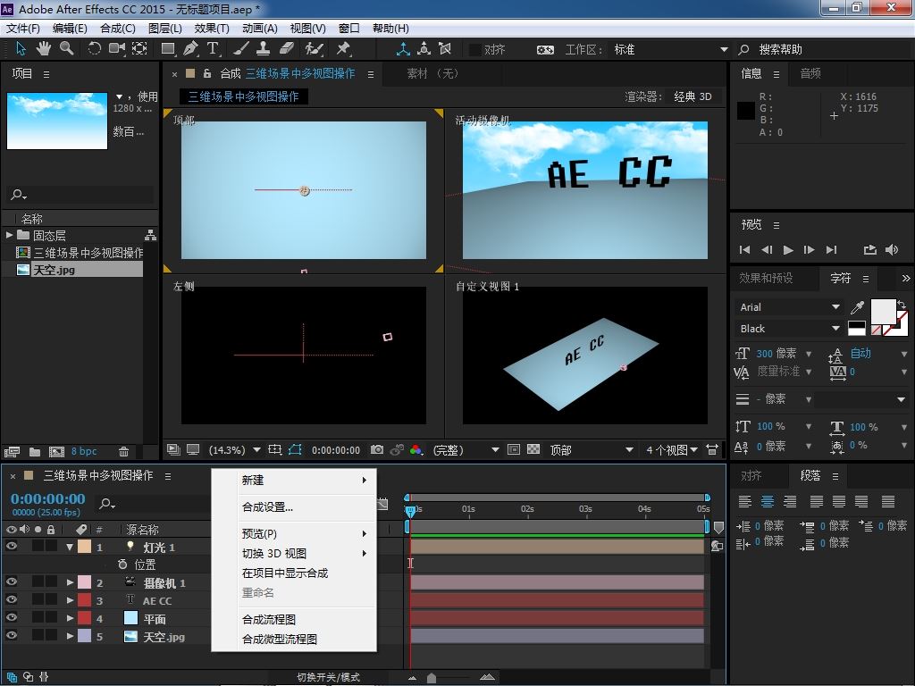Toggle the transparency grid icon
915x686 pixels.
pyautogui.click(x=533, y=450)
